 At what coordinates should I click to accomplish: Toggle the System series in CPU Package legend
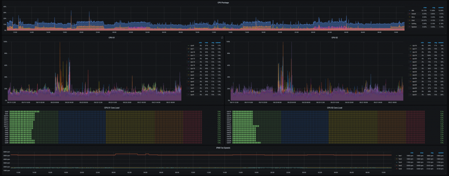pos(414,26)
